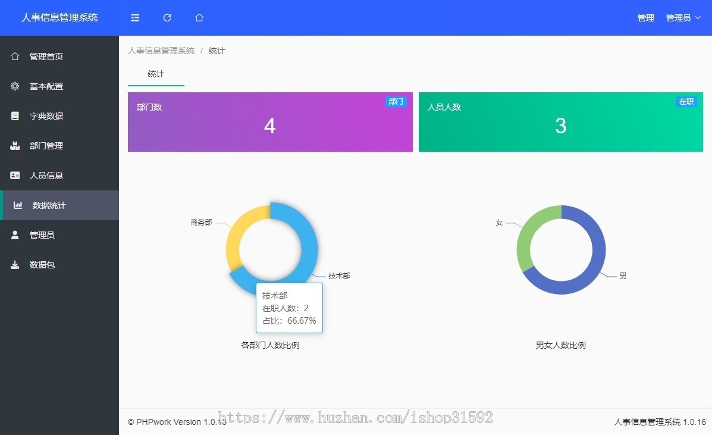
Task: Click the 商务部 chart label
Action: coord(201,223)
